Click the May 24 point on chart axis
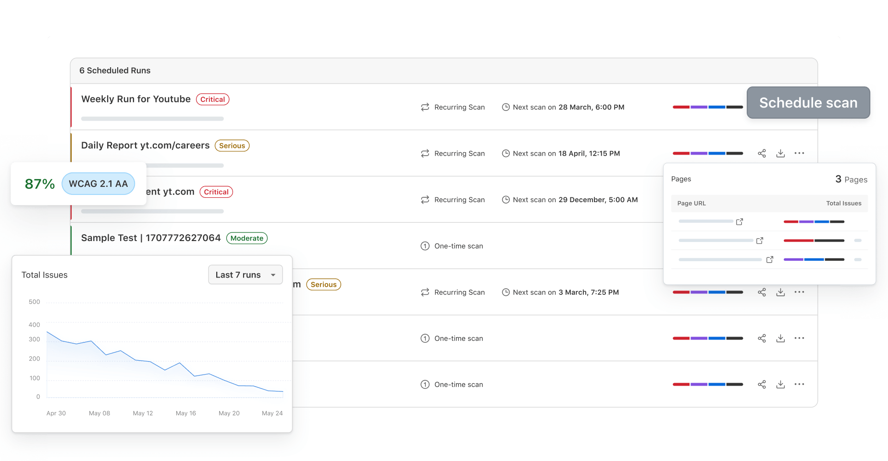 272,413
